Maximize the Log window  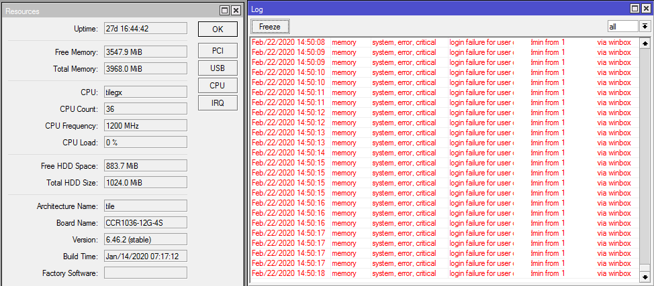[x=635, y=8]
